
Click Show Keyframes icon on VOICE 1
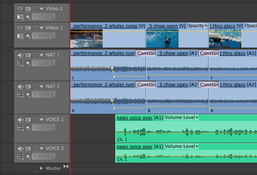pos(28,127)
